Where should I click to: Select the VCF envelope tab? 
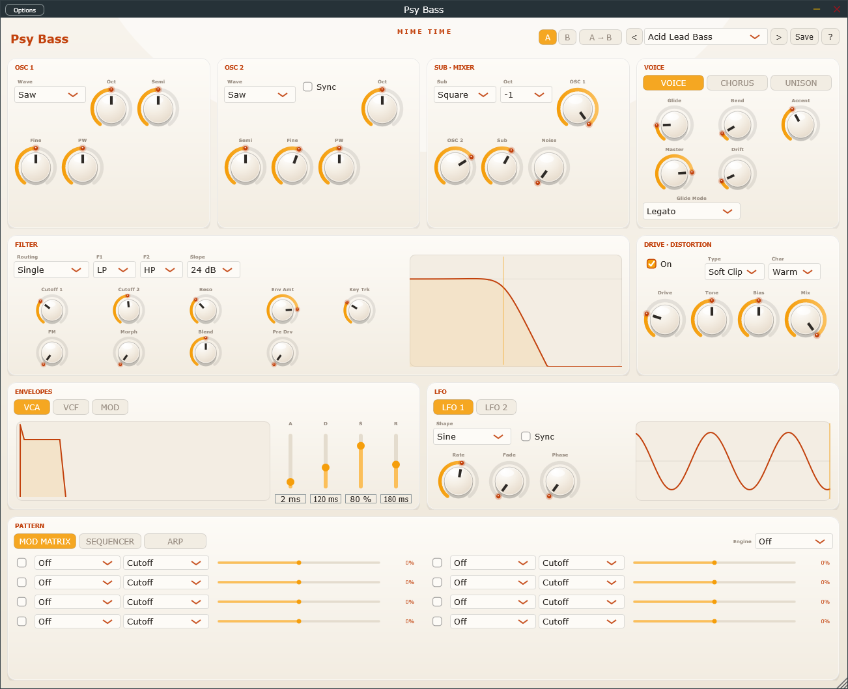click(x=71, y=407)
